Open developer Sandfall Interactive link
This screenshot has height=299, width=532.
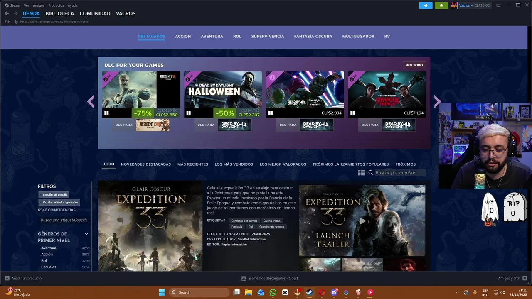[x=251, y=239]
